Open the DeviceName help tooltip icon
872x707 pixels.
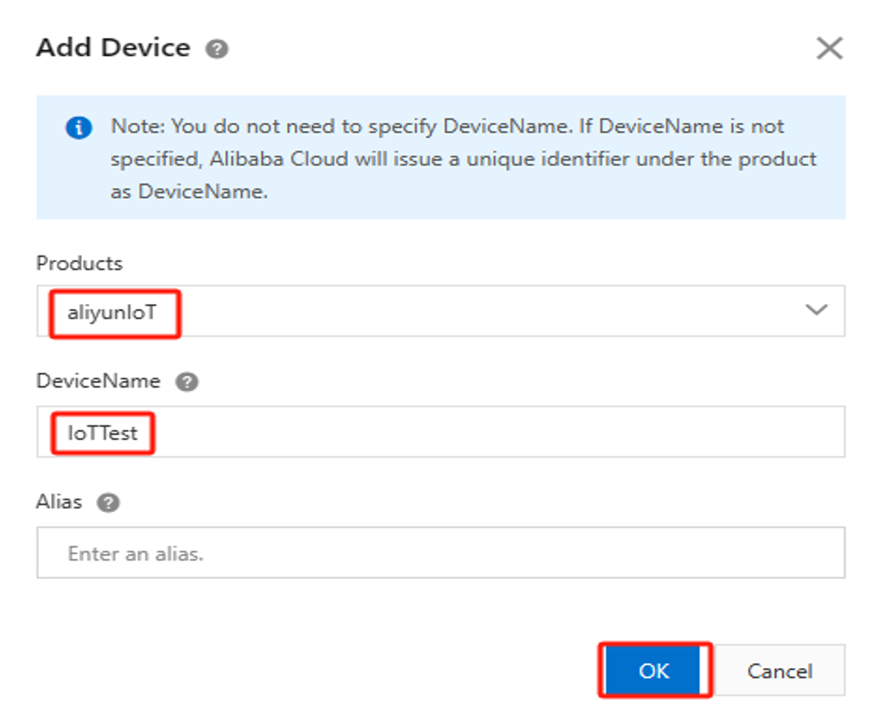[x=187, y=382]
